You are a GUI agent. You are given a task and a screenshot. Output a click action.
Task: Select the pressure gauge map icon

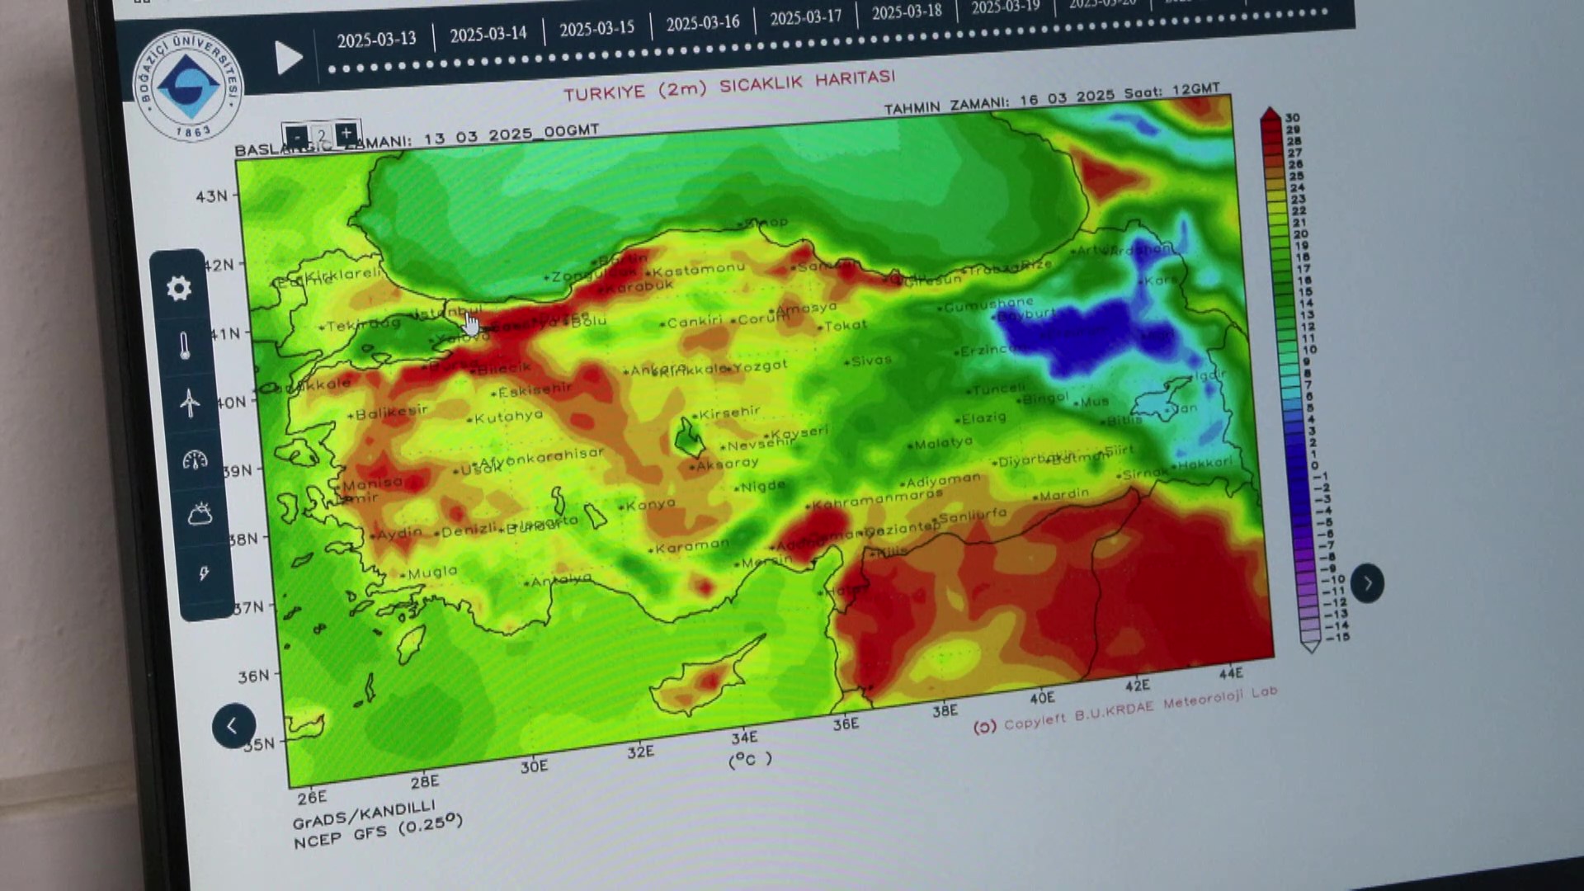coord(195,460)
